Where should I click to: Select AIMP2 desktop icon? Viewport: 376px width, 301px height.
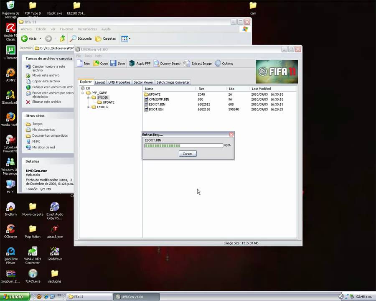click(10, 75)
